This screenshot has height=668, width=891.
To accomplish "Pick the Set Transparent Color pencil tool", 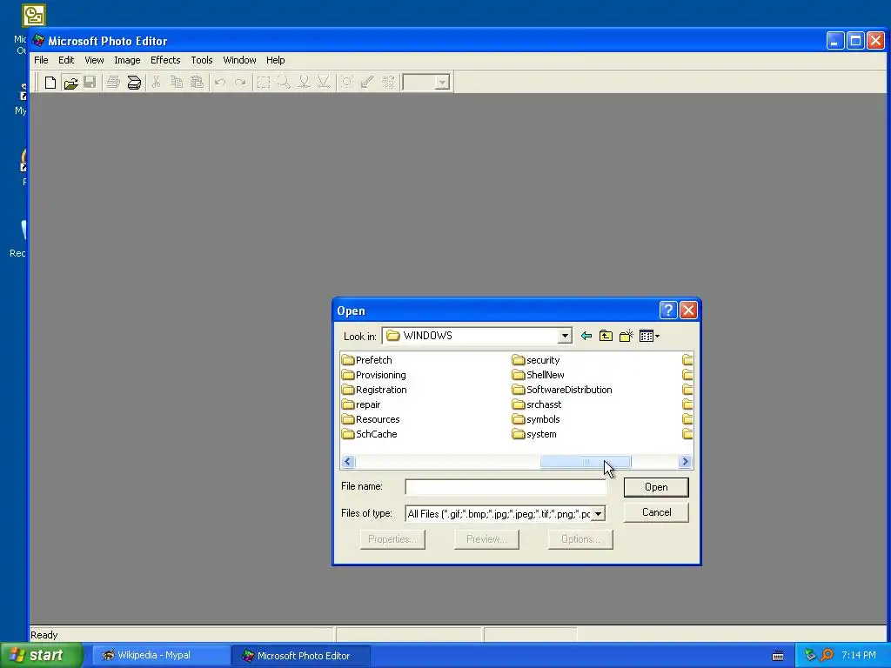I will 367,83.
